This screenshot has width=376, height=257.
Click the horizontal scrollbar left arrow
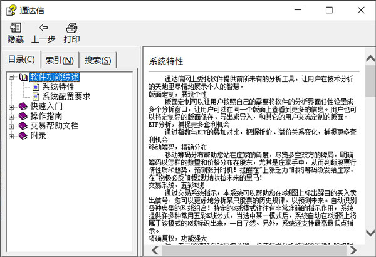coord(155,251)
